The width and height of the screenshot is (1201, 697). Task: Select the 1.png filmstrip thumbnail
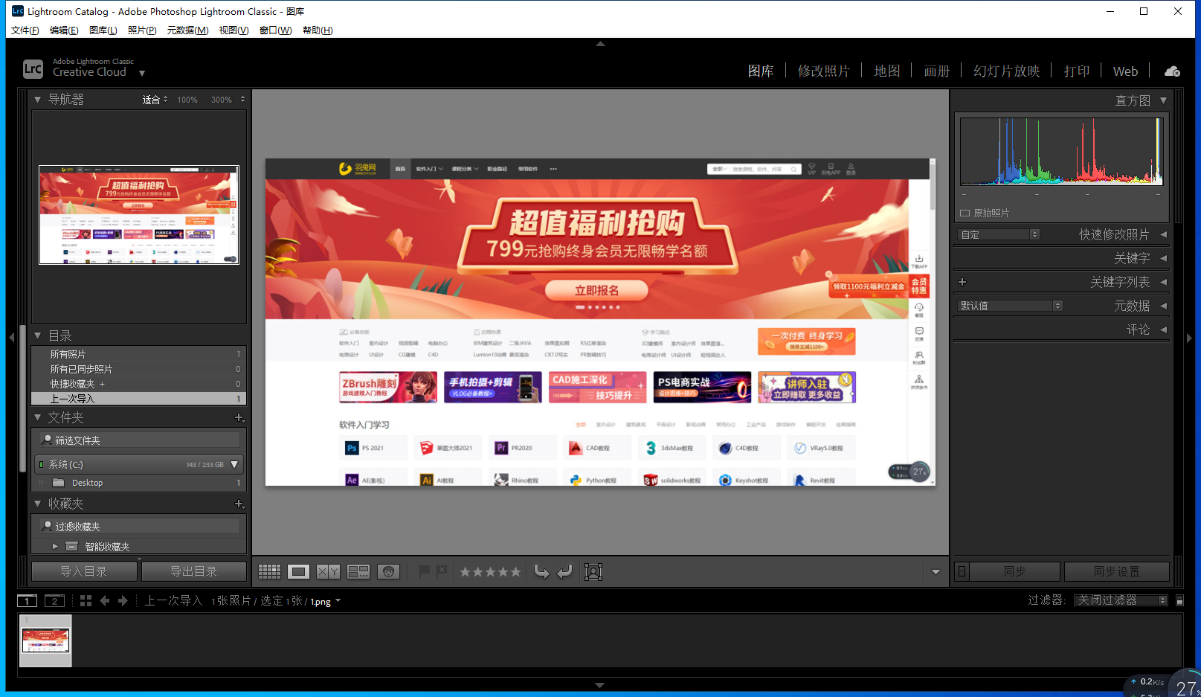click(45, 640)
